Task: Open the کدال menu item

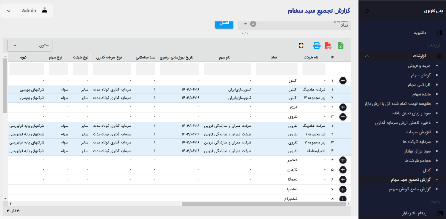Action: tap(426, 170)
